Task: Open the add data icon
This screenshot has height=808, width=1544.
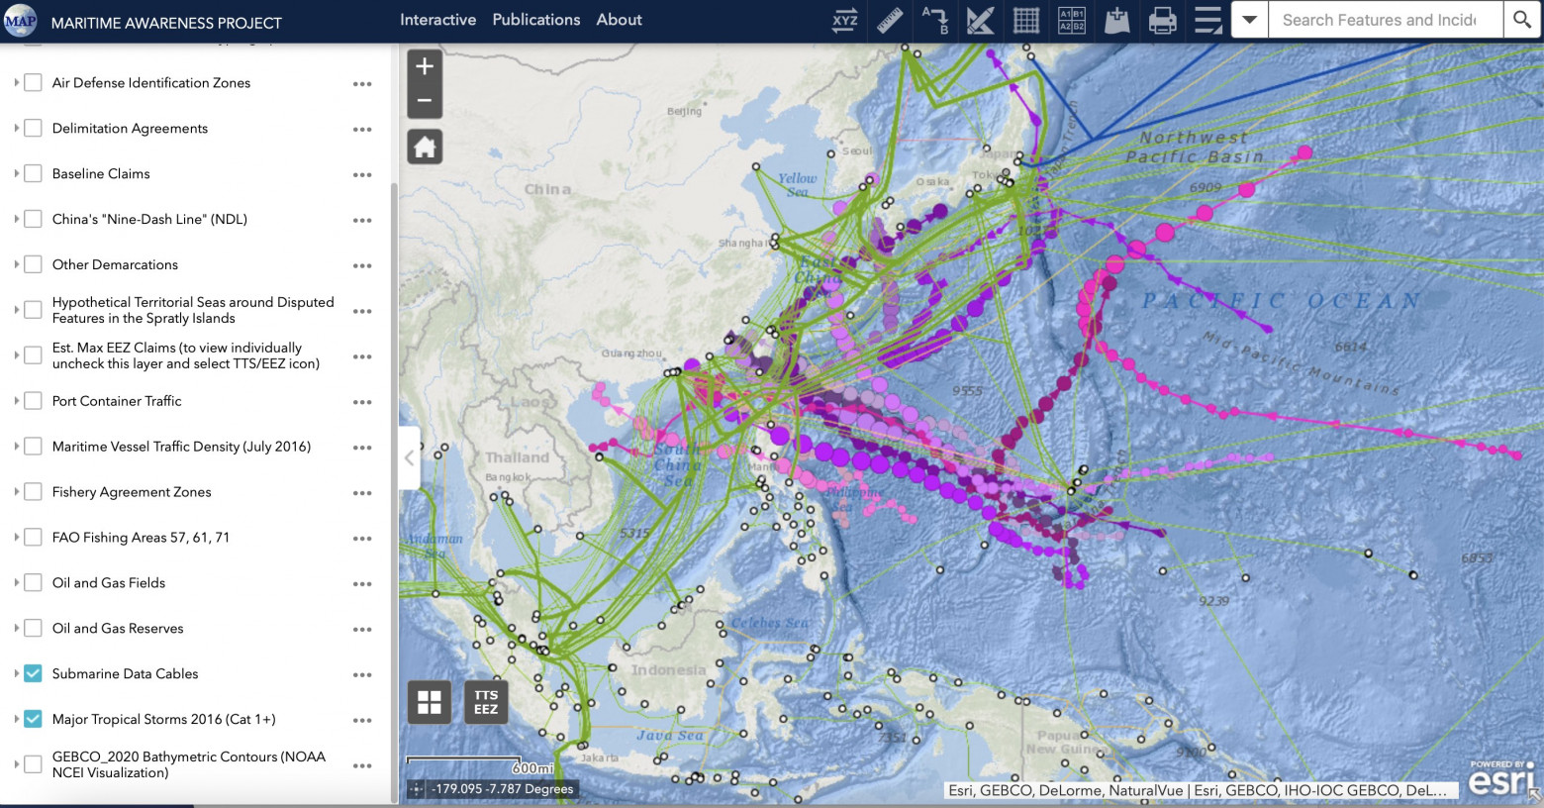Action: (1117, 20)
